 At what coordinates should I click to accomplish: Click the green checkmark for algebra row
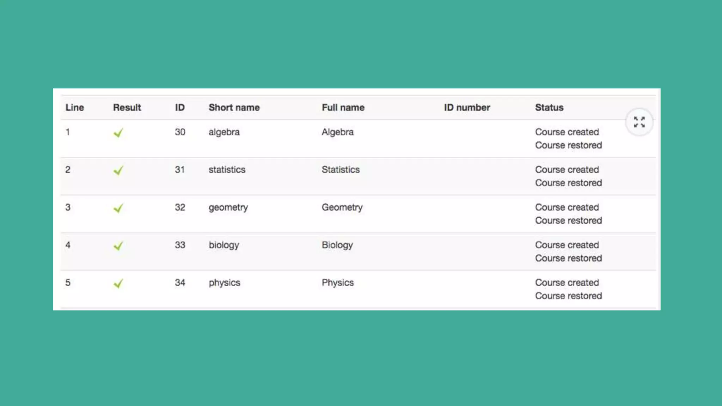point(118,133)
